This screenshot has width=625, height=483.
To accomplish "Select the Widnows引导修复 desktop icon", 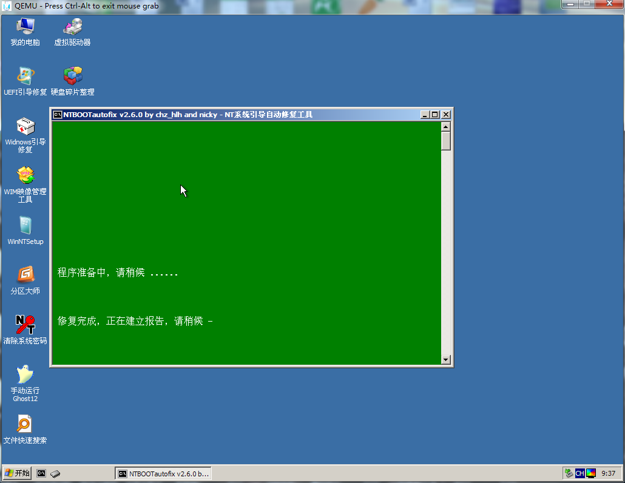I will pyautogui.click(x=25, y=127).
